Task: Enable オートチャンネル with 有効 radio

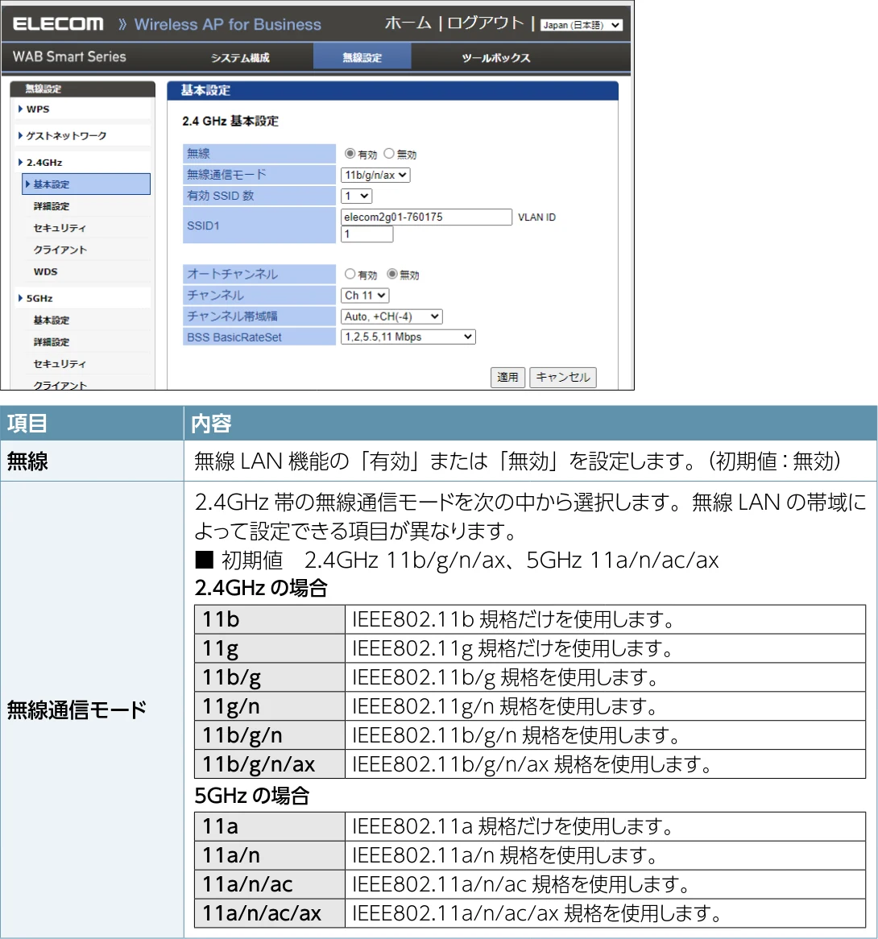Action: pyautogui.click(x=350, y=274)
